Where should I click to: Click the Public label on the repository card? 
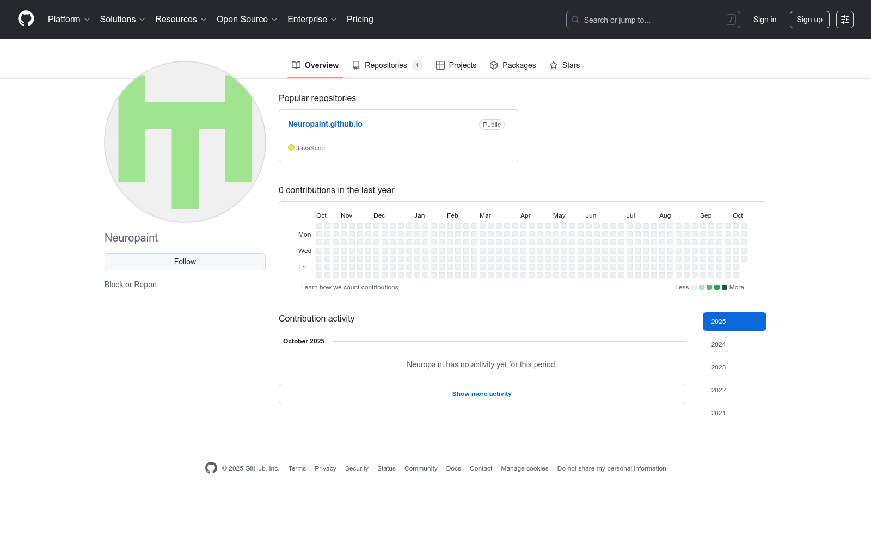pos(492,125)
